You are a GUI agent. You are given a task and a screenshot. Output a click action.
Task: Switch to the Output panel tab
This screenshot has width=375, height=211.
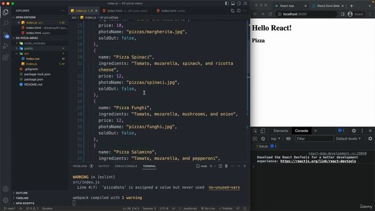click(x=104, y=166)
